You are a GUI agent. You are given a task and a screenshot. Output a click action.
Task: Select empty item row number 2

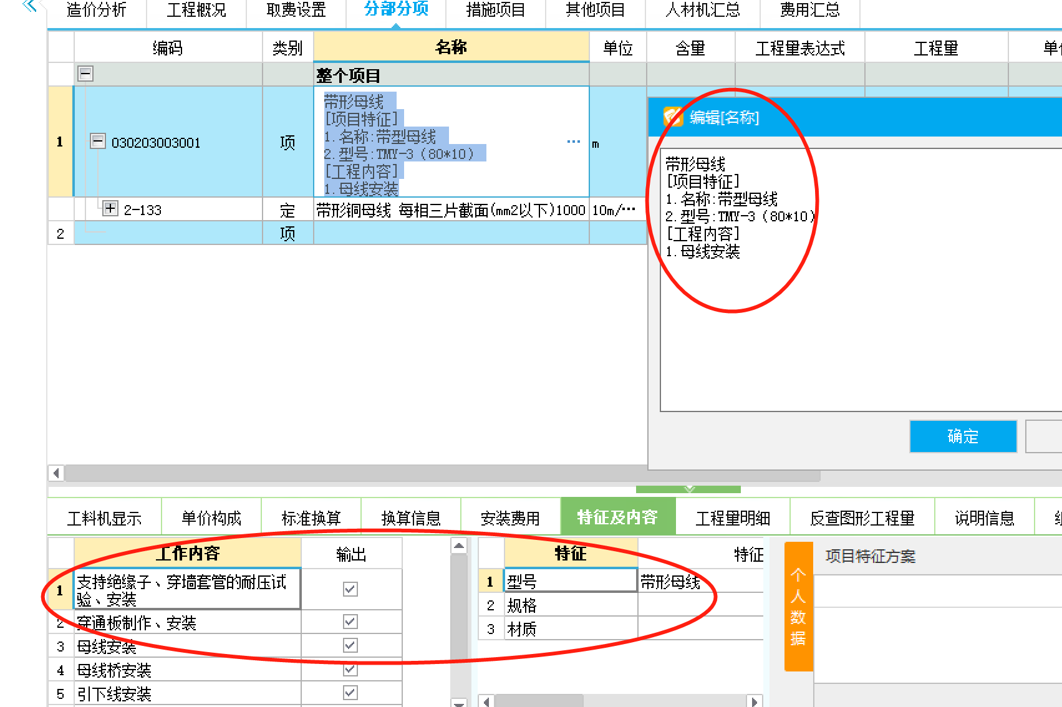[x=60, y=234]
